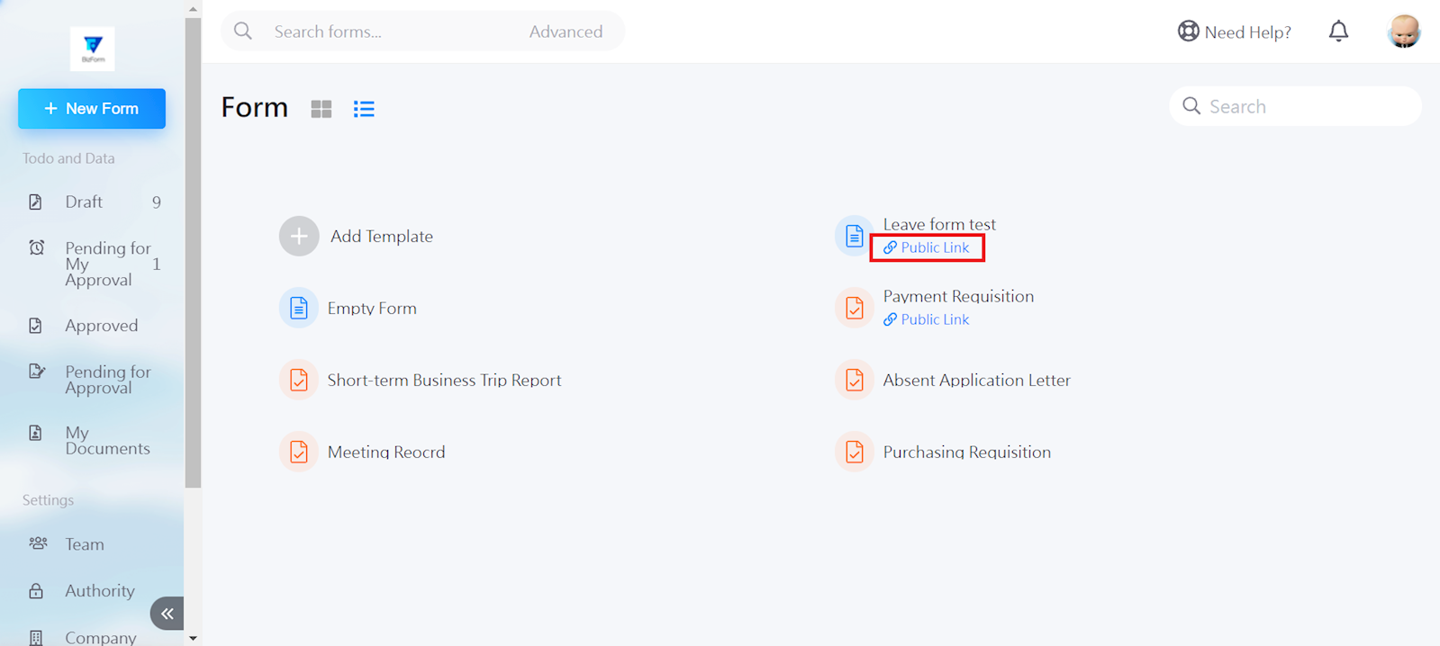Open the Empty Form document icon

point(299,309)
